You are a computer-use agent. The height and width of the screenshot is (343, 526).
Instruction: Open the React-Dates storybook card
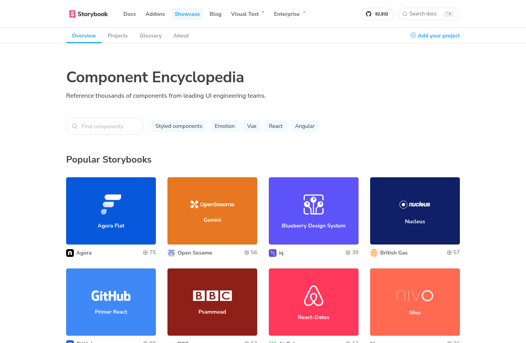[x=314, y=302]
